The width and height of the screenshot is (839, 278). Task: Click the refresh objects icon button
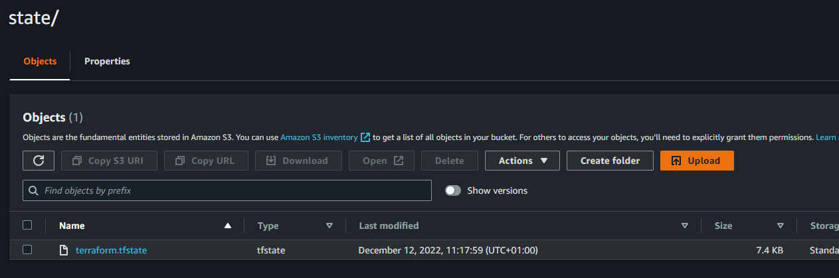tap(39, 161)
